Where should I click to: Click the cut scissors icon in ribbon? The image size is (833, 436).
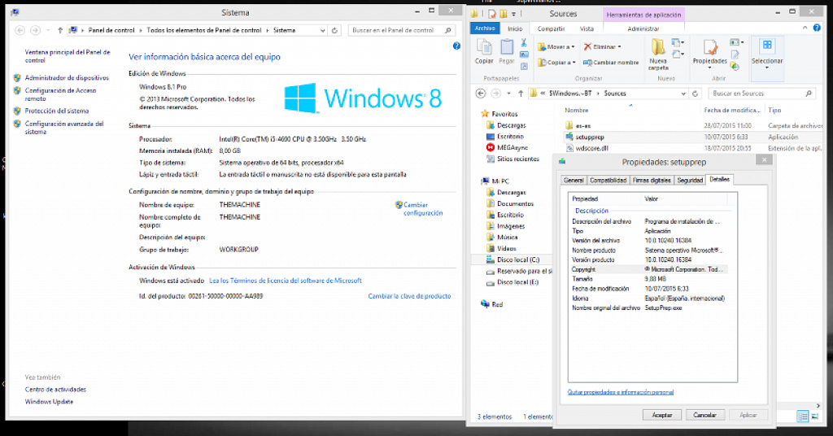click(524, 42)
